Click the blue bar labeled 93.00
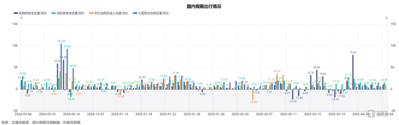Screen dimensions: 399x125 pos(67,69)
